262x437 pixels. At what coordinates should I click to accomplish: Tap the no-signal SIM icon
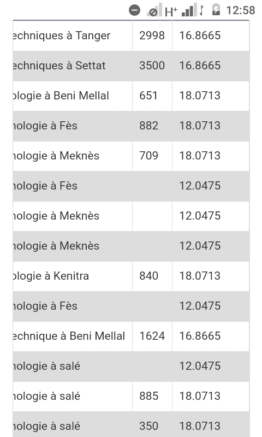pyautogui.click(x=154, y=10)
